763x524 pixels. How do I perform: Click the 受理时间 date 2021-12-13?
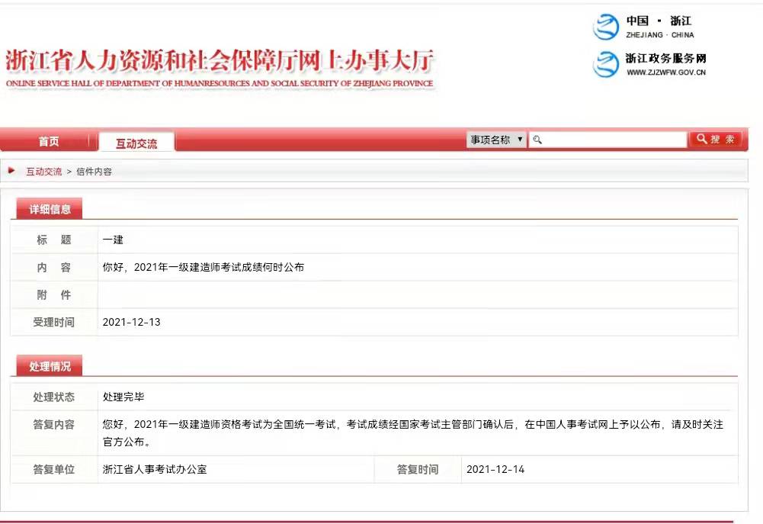(130, 322)
